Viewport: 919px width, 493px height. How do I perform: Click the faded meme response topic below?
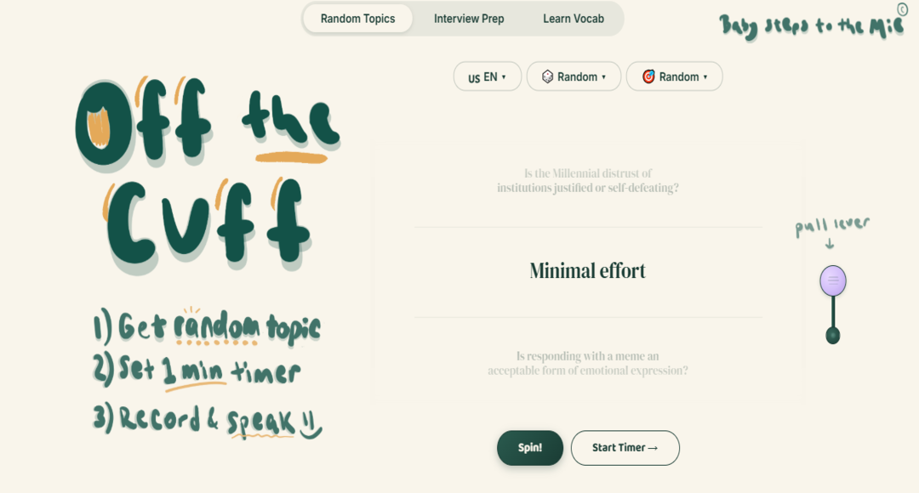(x=588, y=363)
